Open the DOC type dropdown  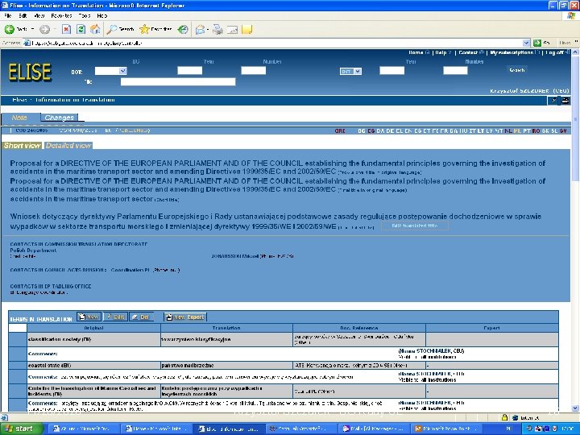pyautogui.click(x=111, y=71)
